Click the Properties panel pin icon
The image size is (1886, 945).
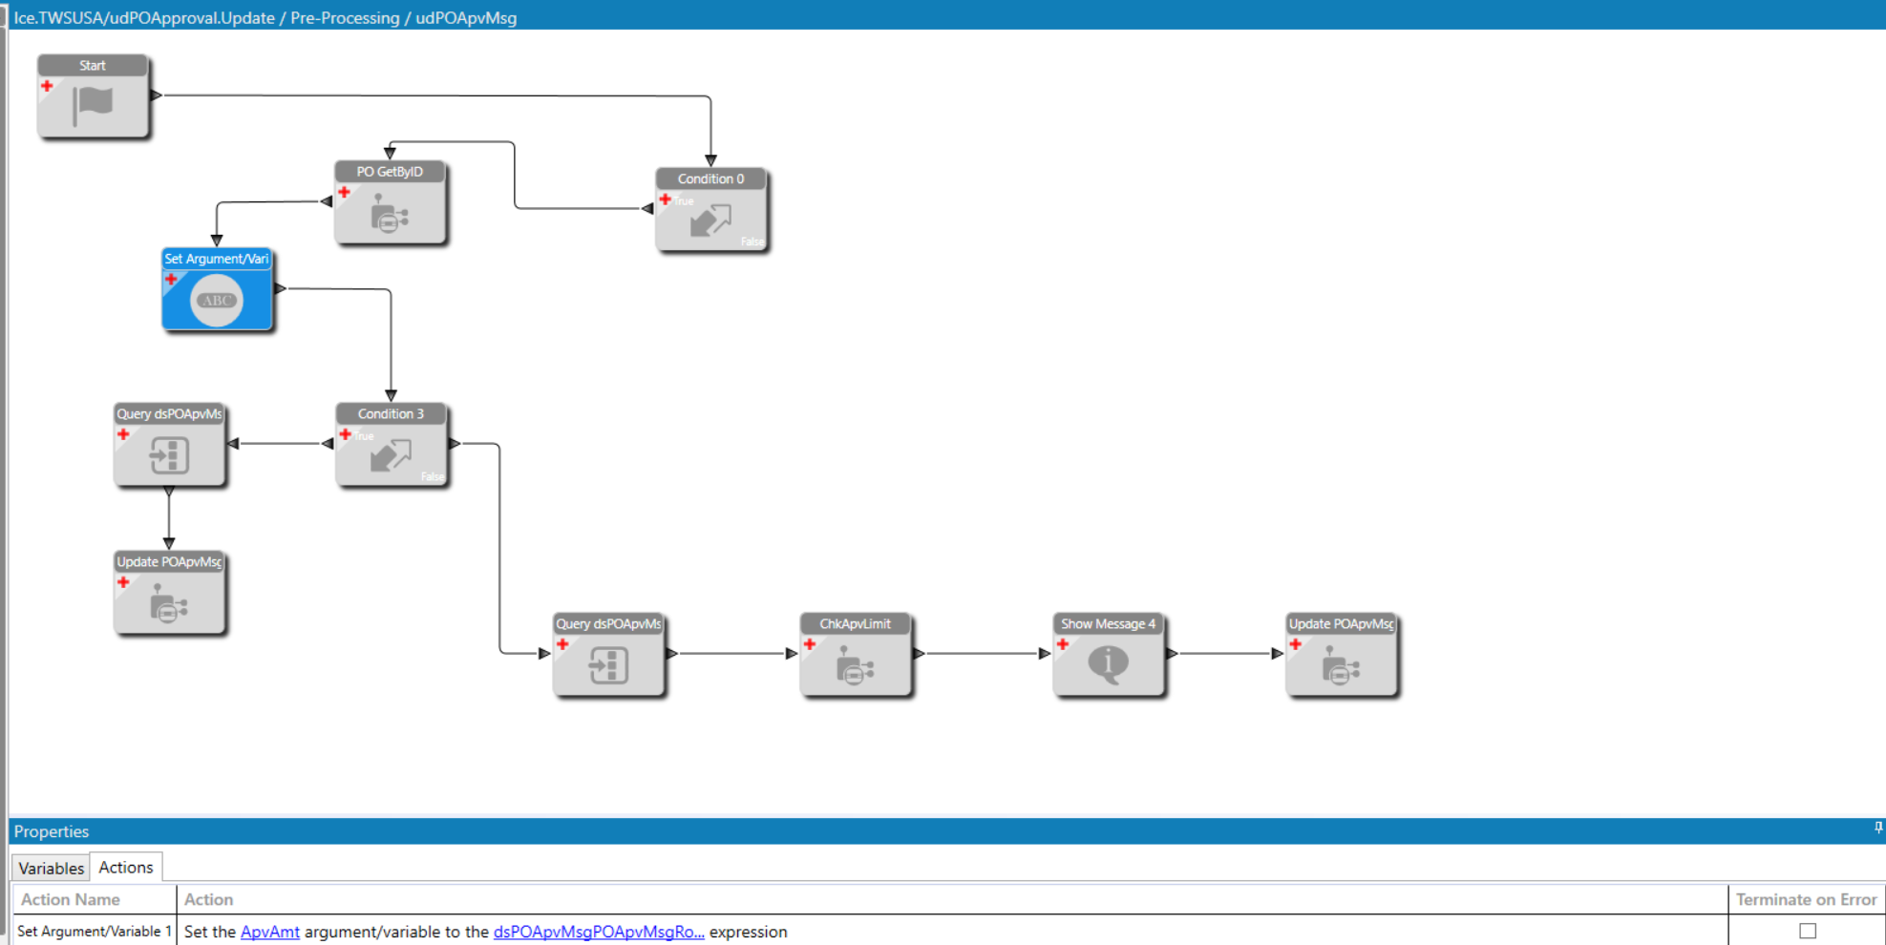(x=1877, y=829)
